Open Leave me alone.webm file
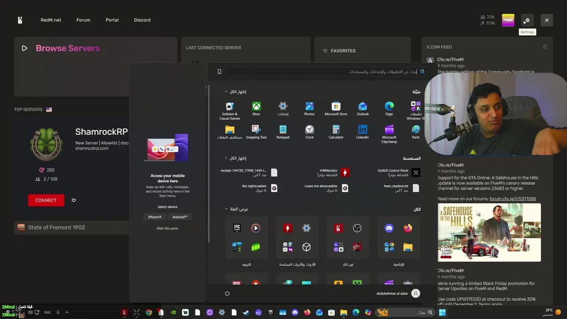 326,188
